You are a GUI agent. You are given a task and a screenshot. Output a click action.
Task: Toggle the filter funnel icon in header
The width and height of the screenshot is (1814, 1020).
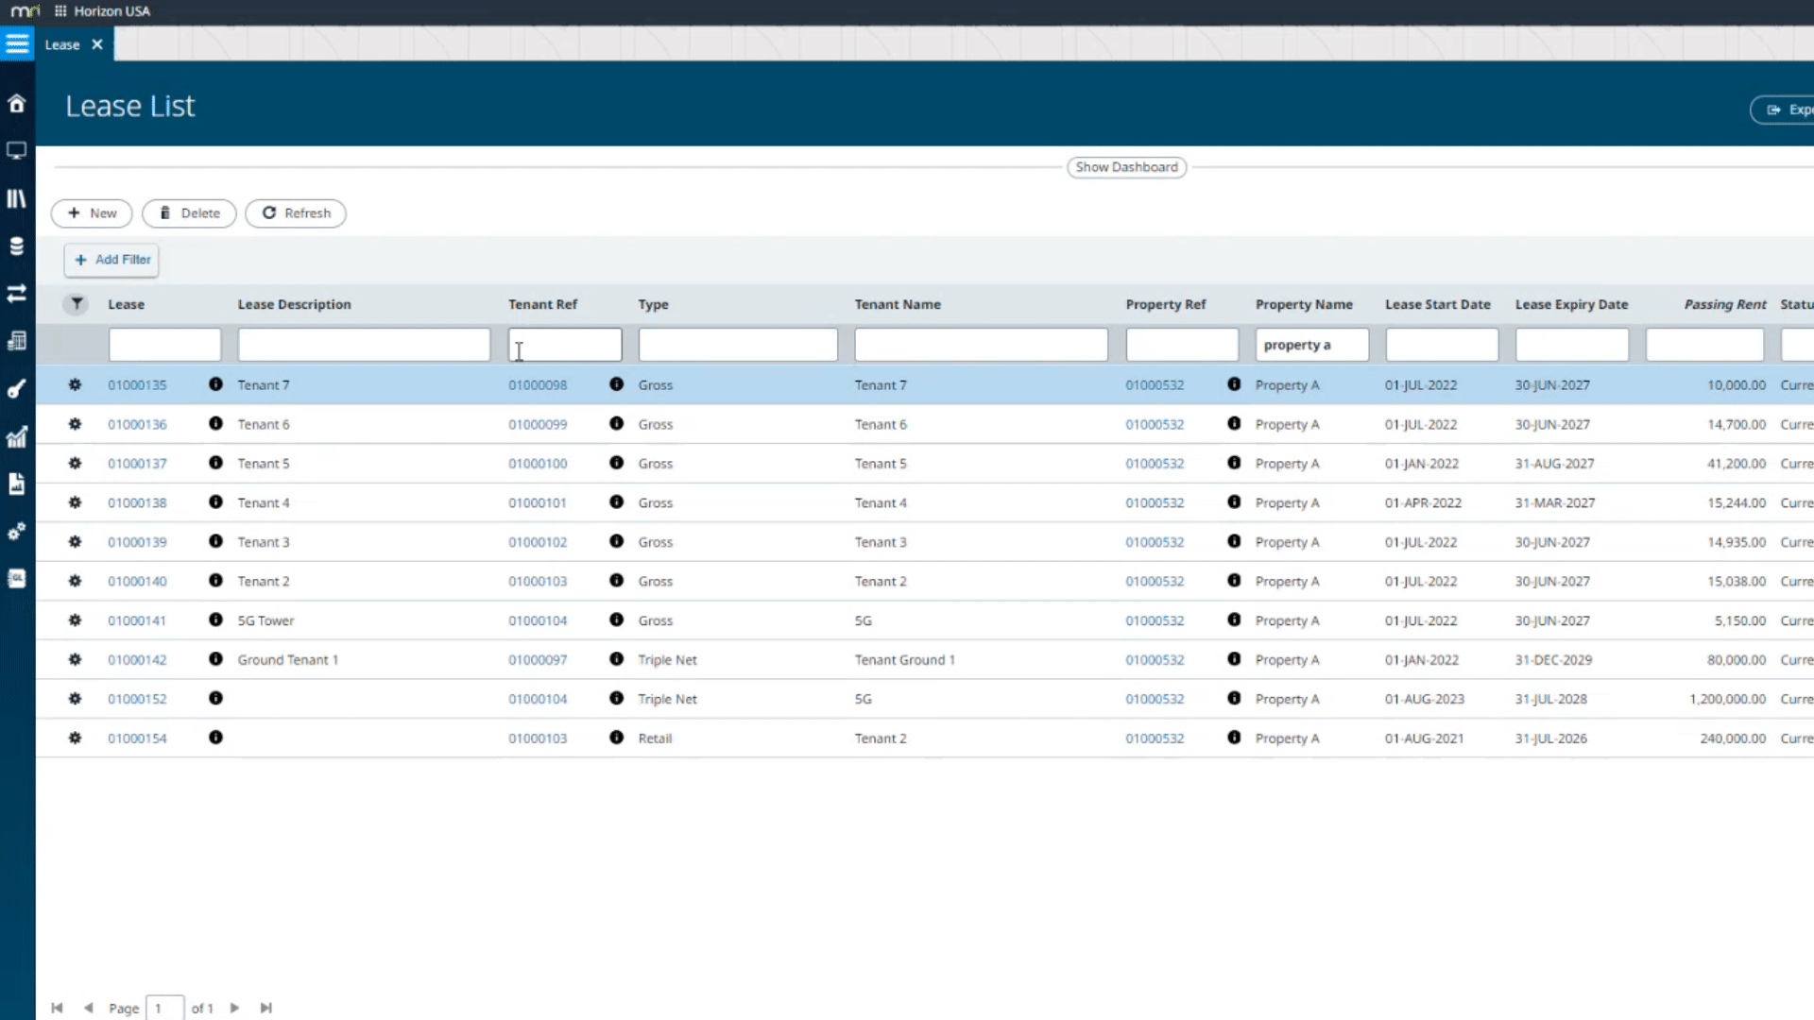coord(77,304)
